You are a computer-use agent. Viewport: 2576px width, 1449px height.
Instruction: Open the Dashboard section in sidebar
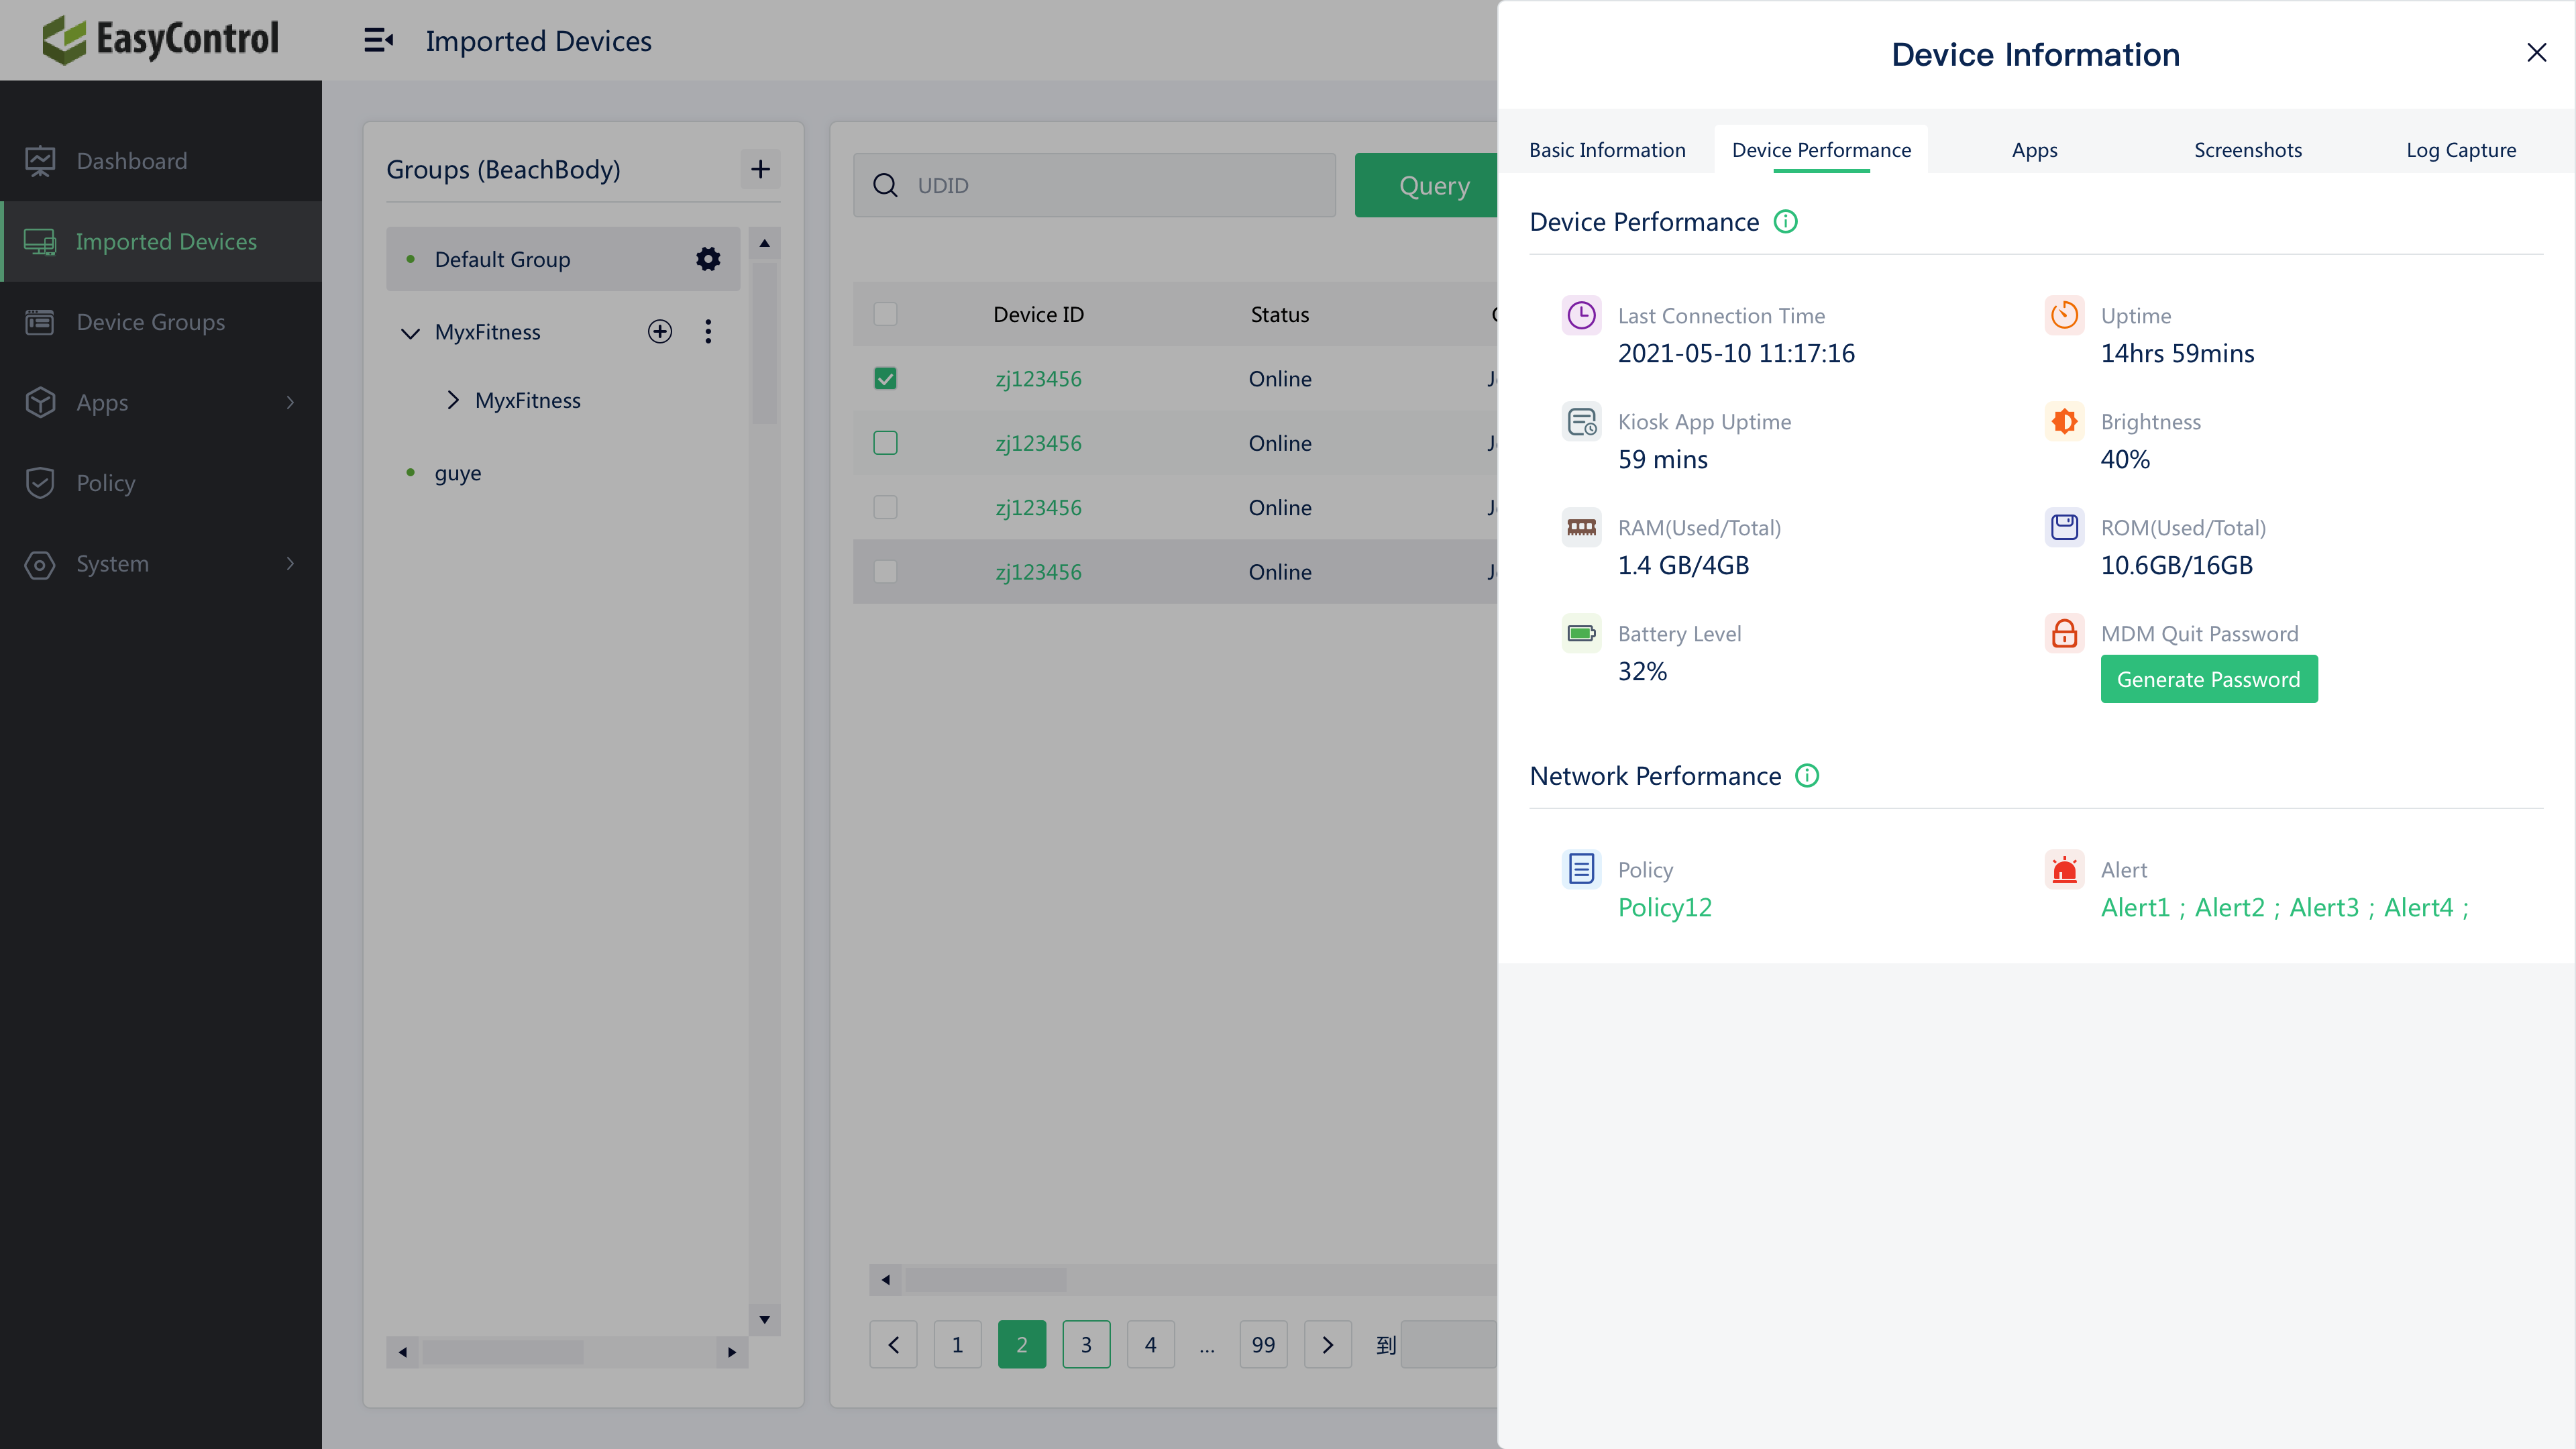point(131,160)
